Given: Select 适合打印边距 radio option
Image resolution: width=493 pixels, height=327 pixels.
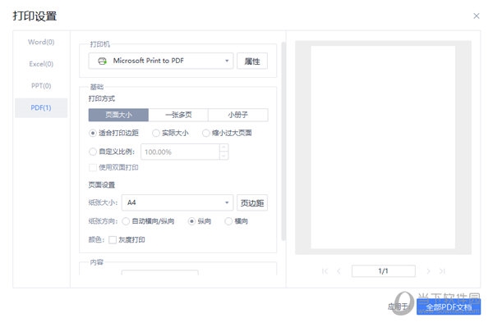Looking at the screenshot, I should [92, 134].
